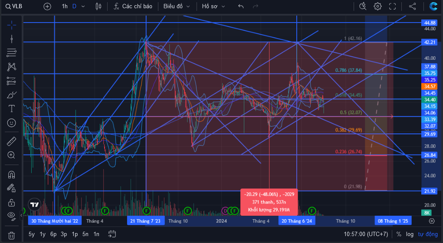Image resolution: width=443 pixels, height=243 pixels.
Task: Open the candlestick chart type selector
Action: pos(98,6)
